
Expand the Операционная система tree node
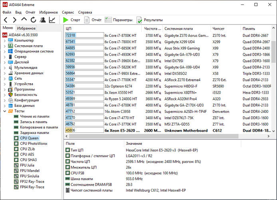[5, 52]
